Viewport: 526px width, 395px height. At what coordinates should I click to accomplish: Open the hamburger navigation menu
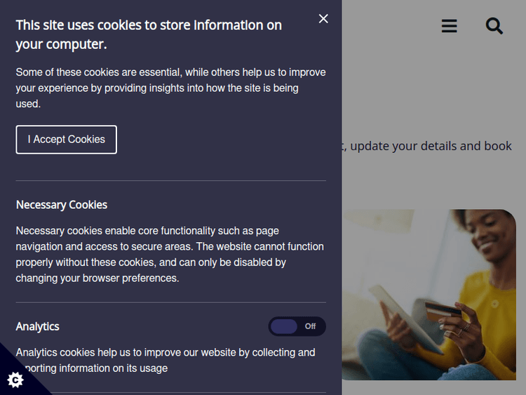coord(450,26)
